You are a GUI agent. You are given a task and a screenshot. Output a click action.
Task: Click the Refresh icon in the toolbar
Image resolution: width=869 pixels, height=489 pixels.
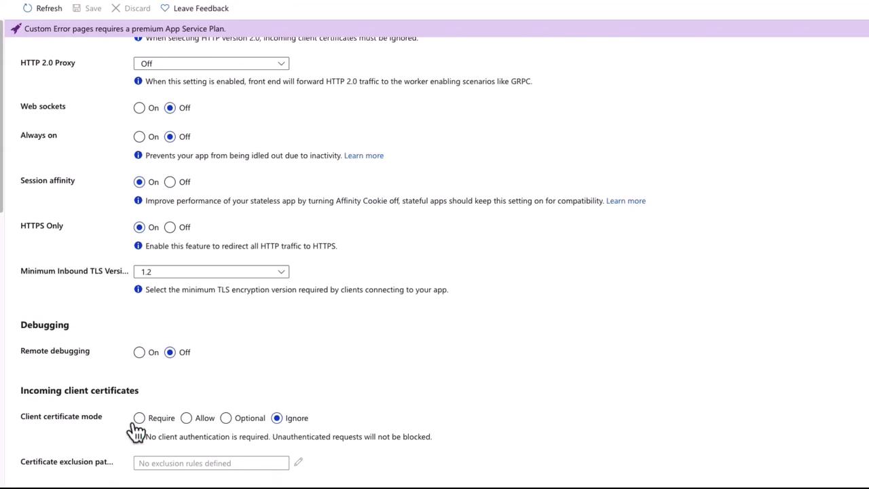[28, 8]
